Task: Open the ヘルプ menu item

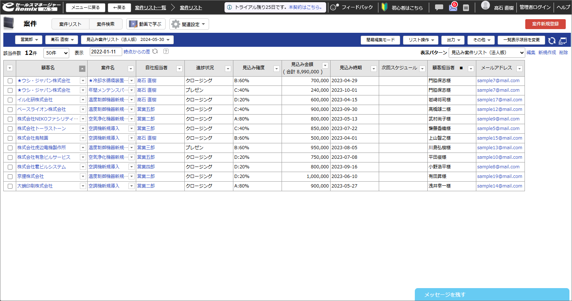Action: (563, 7)
